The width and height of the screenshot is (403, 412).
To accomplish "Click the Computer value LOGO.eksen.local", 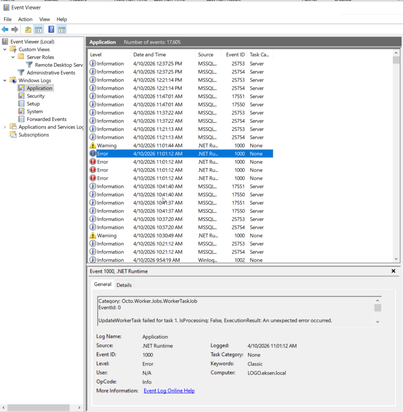I will point(267,373).
